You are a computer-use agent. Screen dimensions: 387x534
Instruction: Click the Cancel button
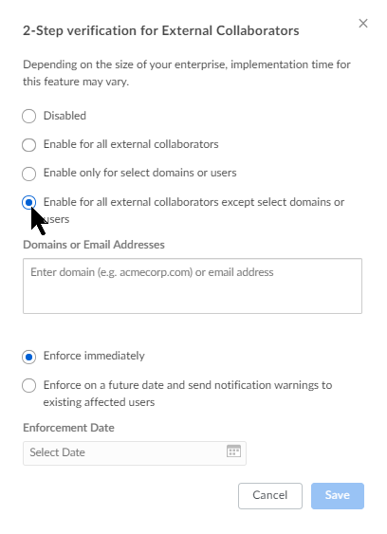270,495
